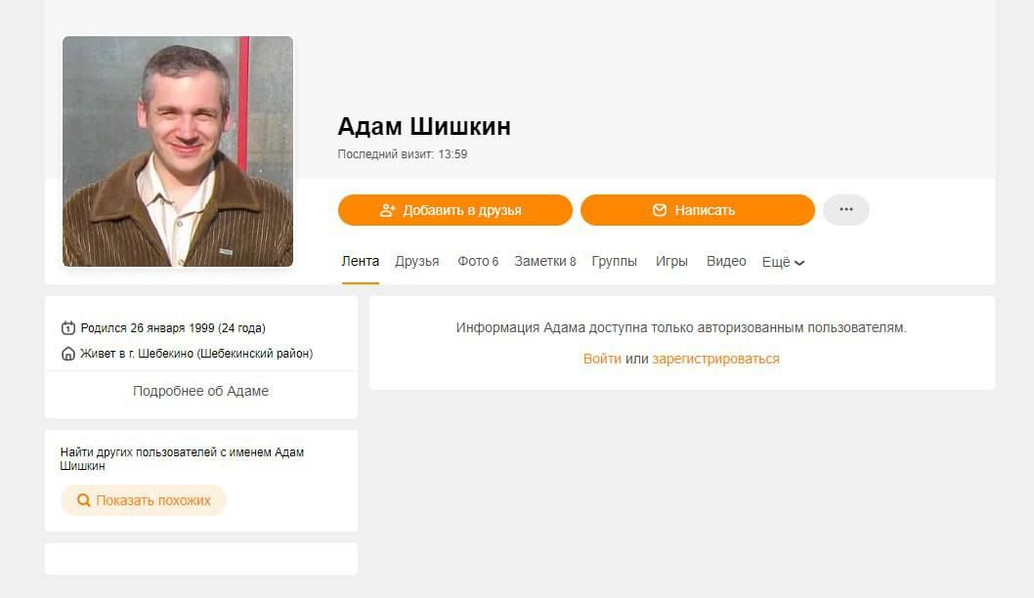This screenshot has height=598, width=1034.
Task: Open Адам Шишкин's profile photo
Action: tap(178, 151)
